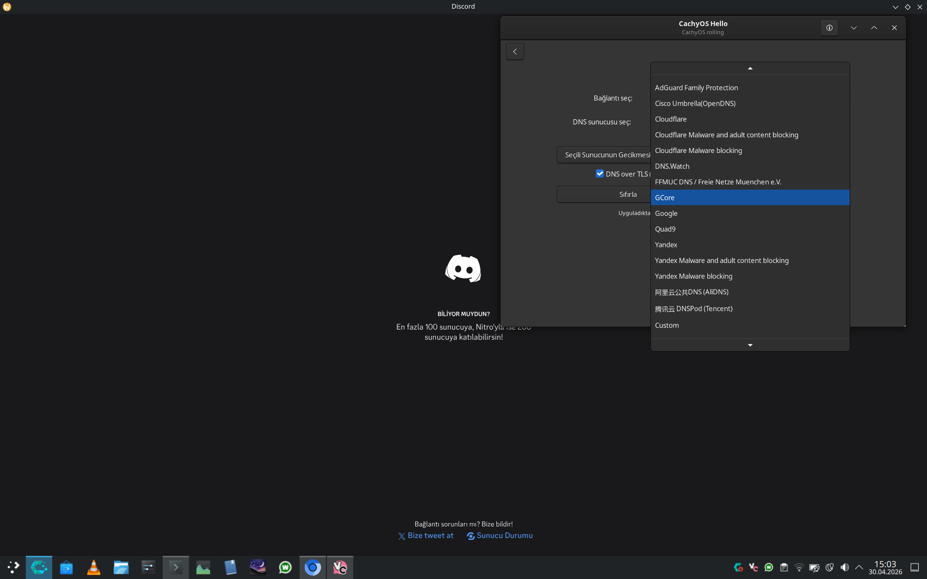Launch the night-sky moon app in taskbar

(258, 567)
